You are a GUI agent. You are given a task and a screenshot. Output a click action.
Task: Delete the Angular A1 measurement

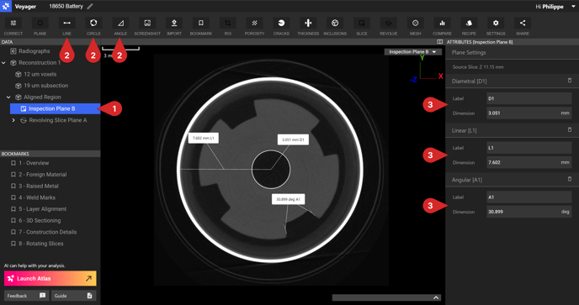(x=570, y=179)
